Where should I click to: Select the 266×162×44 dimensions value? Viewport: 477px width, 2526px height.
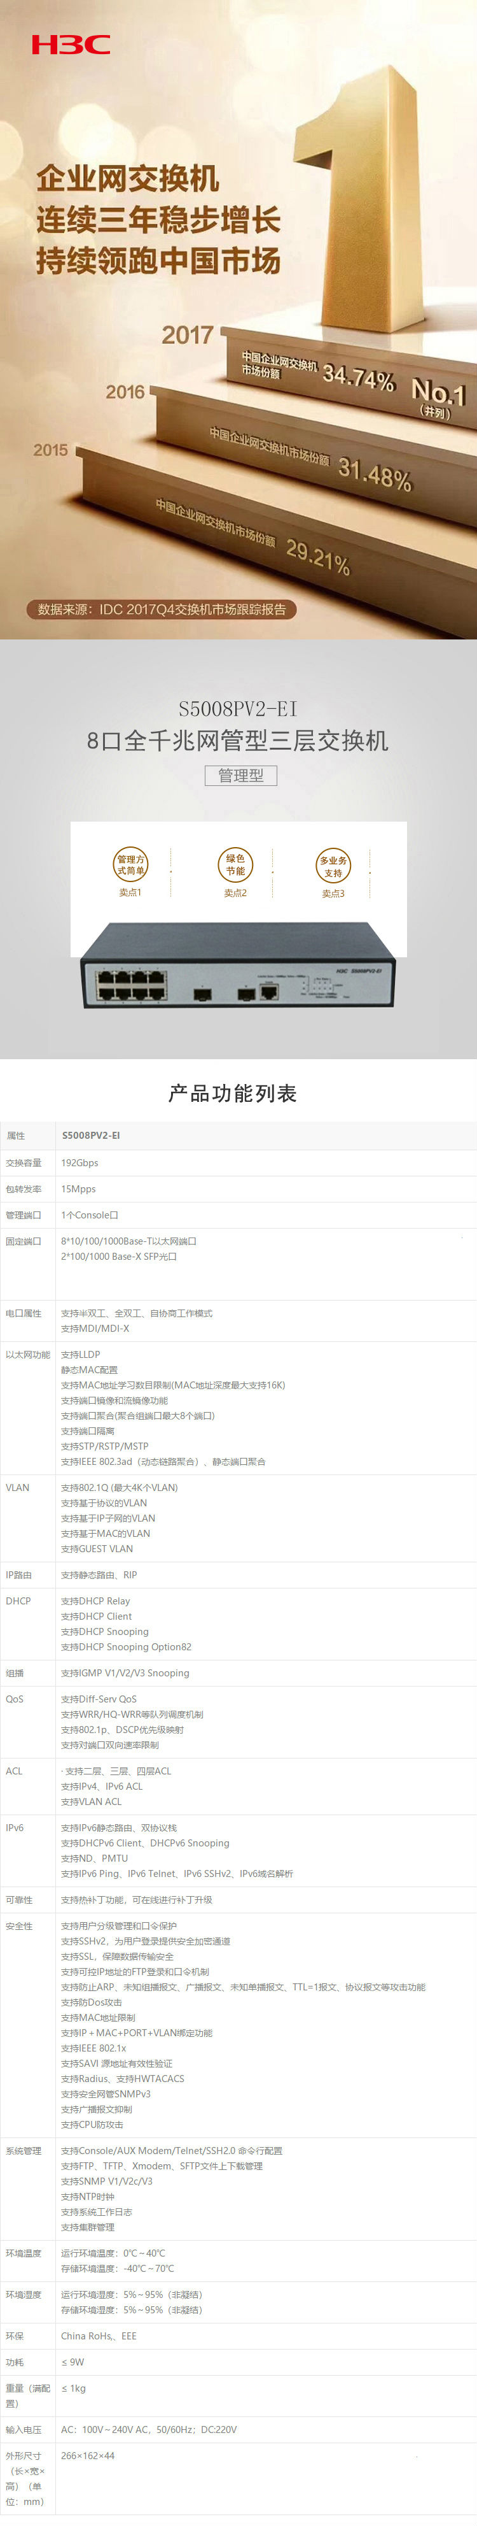pos(87,2455)
